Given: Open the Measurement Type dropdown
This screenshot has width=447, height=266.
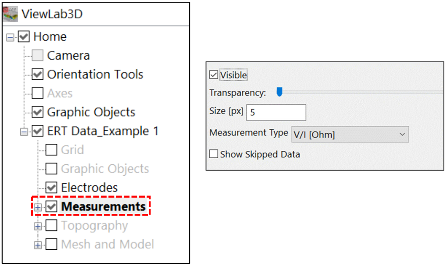Looking at the screenshot, I should pos(350,135).
